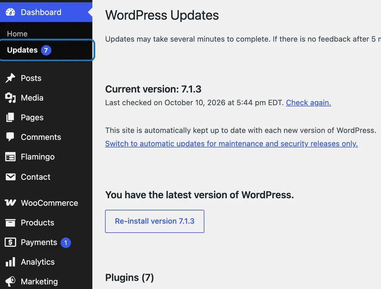The height and width of the screenshot is (289, 381).
Task: Open the Dashboard menu label
Action: click(41, 12)
